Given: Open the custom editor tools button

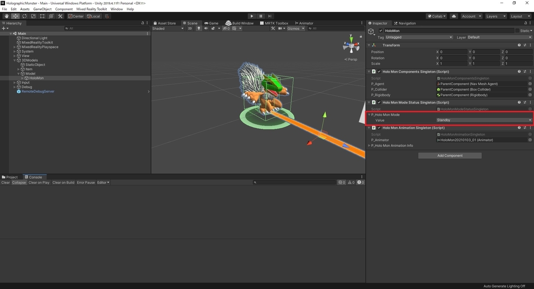Looking at the screenshot, I should [x=60, y=16].
